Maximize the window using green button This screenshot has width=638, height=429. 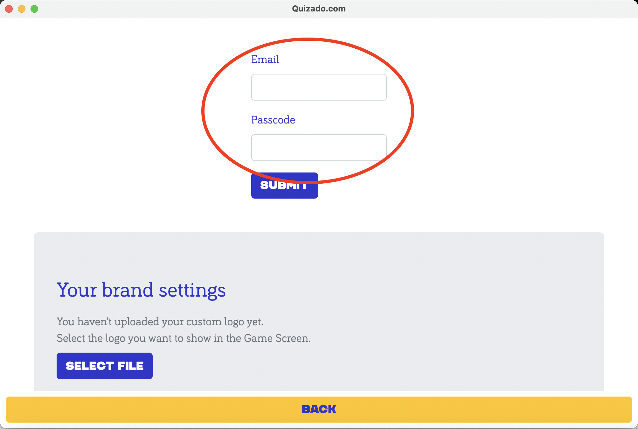34,9
